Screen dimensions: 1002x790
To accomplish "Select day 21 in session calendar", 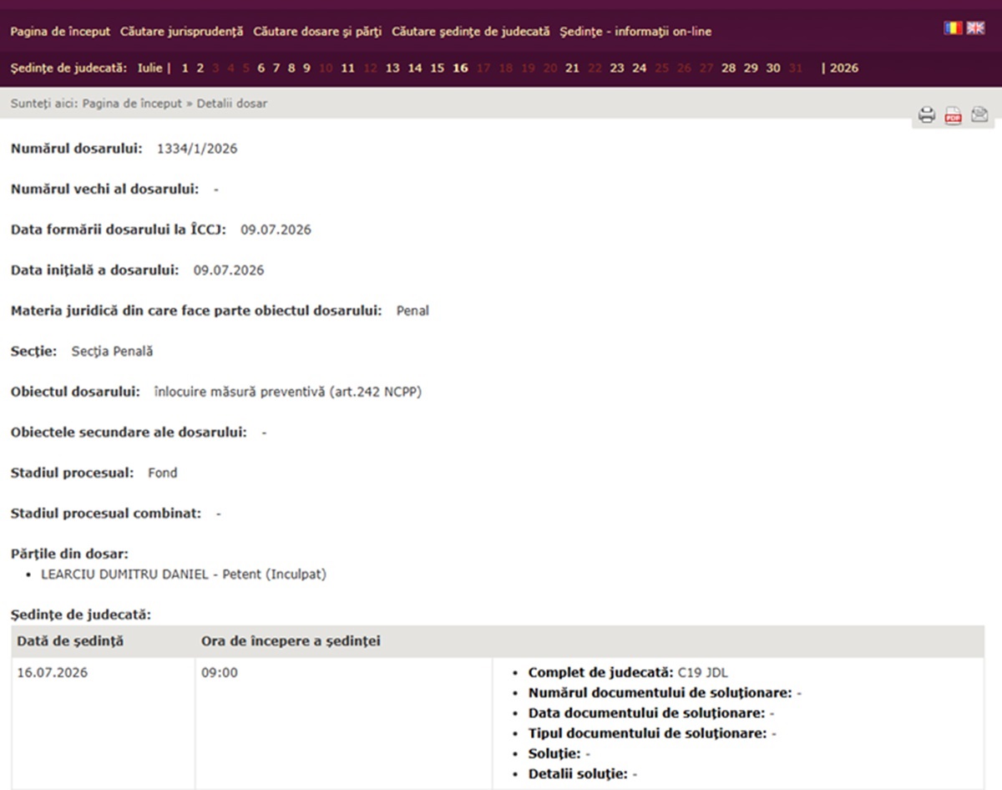I will [x=572, y=68].
